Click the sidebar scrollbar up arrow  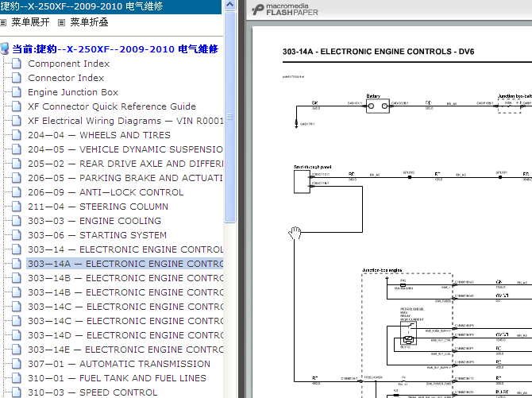(229, 5)
